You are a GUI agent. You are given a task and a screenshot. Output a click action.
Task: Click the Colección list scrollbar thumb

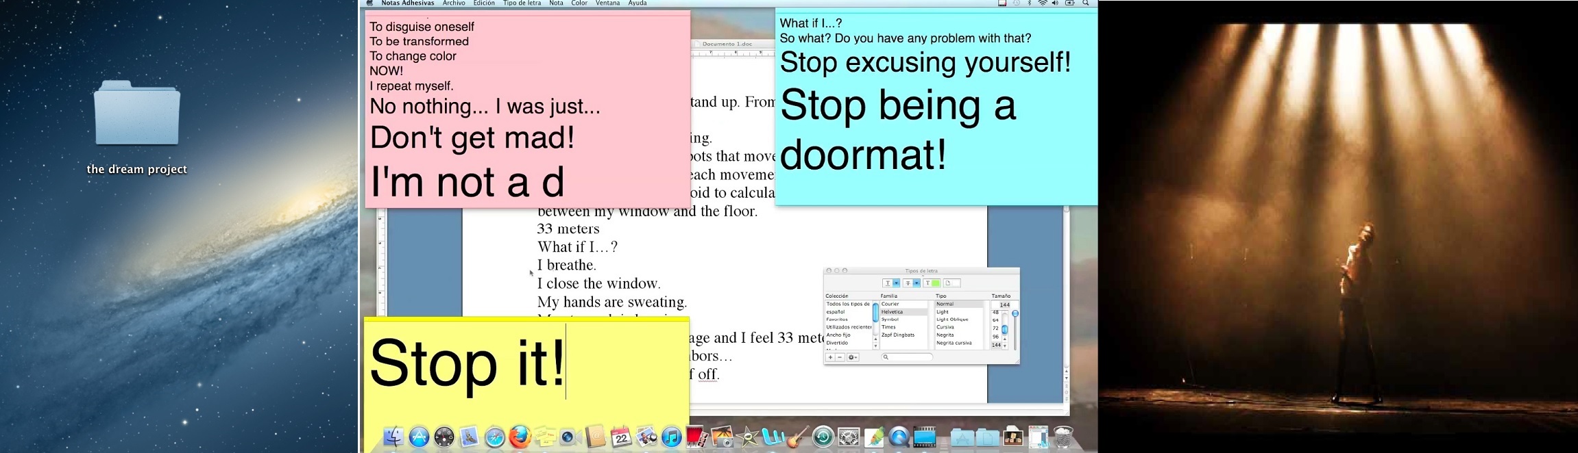pos(875,313)
